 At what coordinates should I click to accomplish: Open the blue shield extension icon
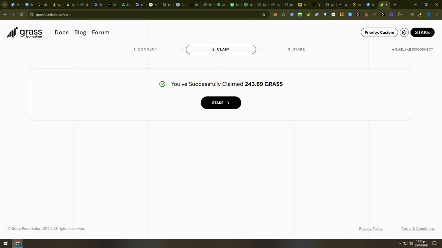[x=325, y=14]
